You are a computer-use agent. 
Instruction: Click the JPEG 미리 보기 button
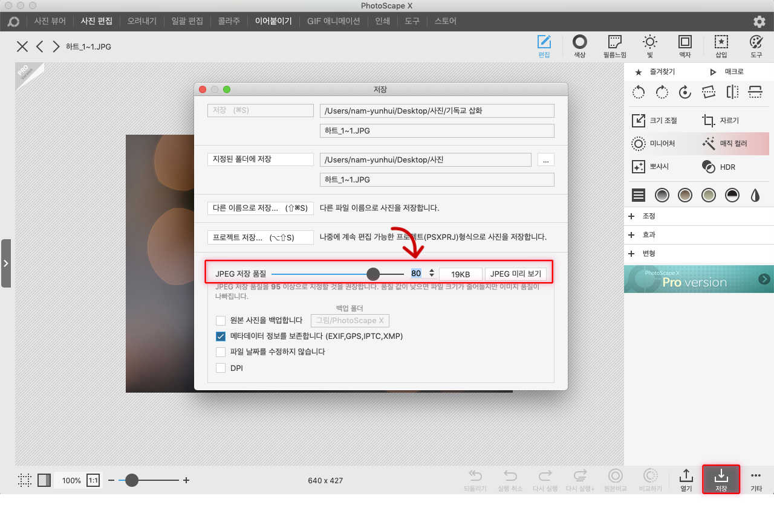516,274
